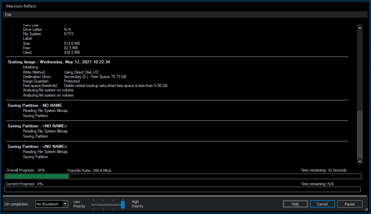Click 'Transfer Rate: 298.8 Mb/s' text

point(89,171)
